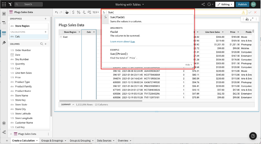Apply percent format icon
The image size is (261, 144).
[79, 12]
